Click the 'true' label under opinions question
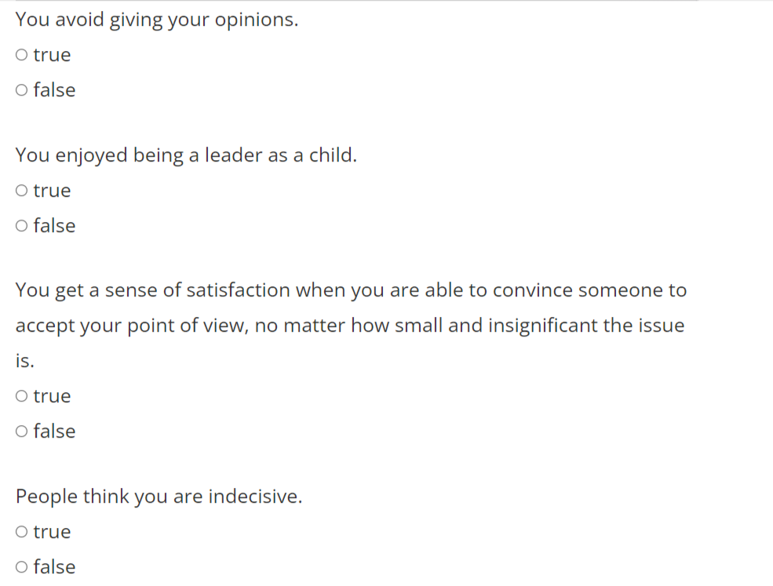The height and width of the screenshot is (586, 773). tap(52, 55)
